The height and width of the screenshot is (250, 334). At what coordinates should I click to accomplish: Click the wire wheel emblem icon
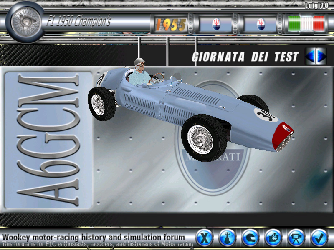coord(25,22)
